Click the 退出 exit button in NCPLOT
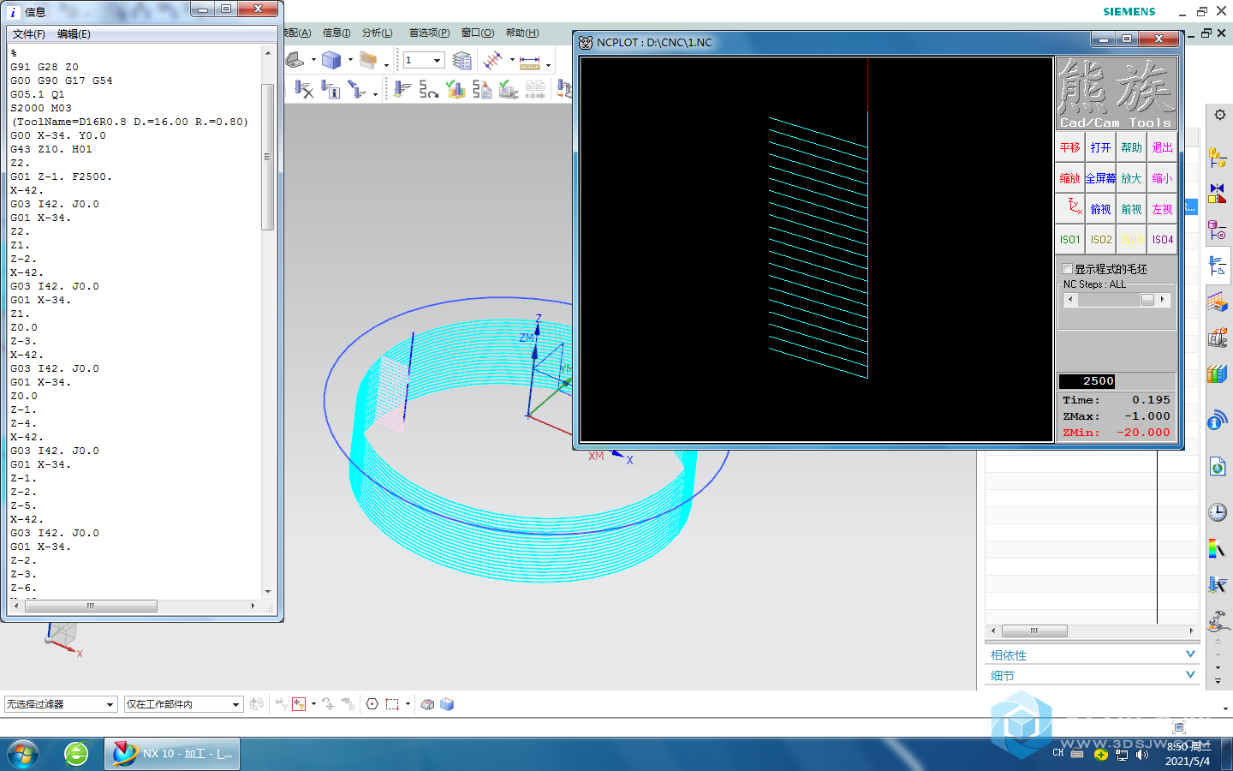The height and width of the screenshot is (771, 1233). tap(1162, 147)
